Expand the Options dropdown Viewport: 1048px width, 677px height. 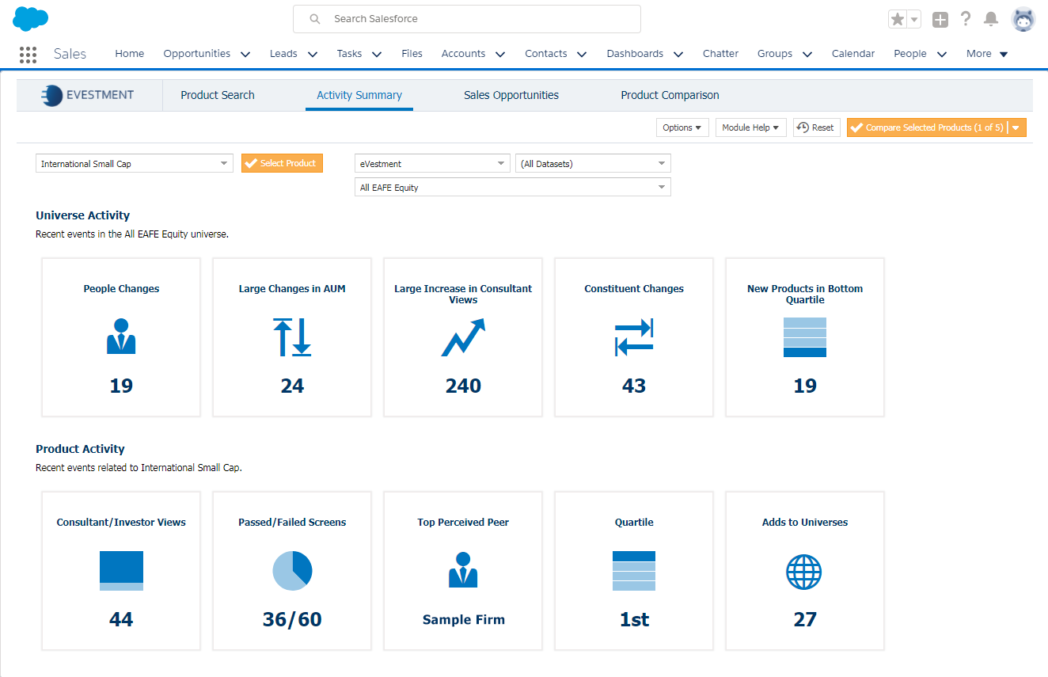click(x=682, y=127)
